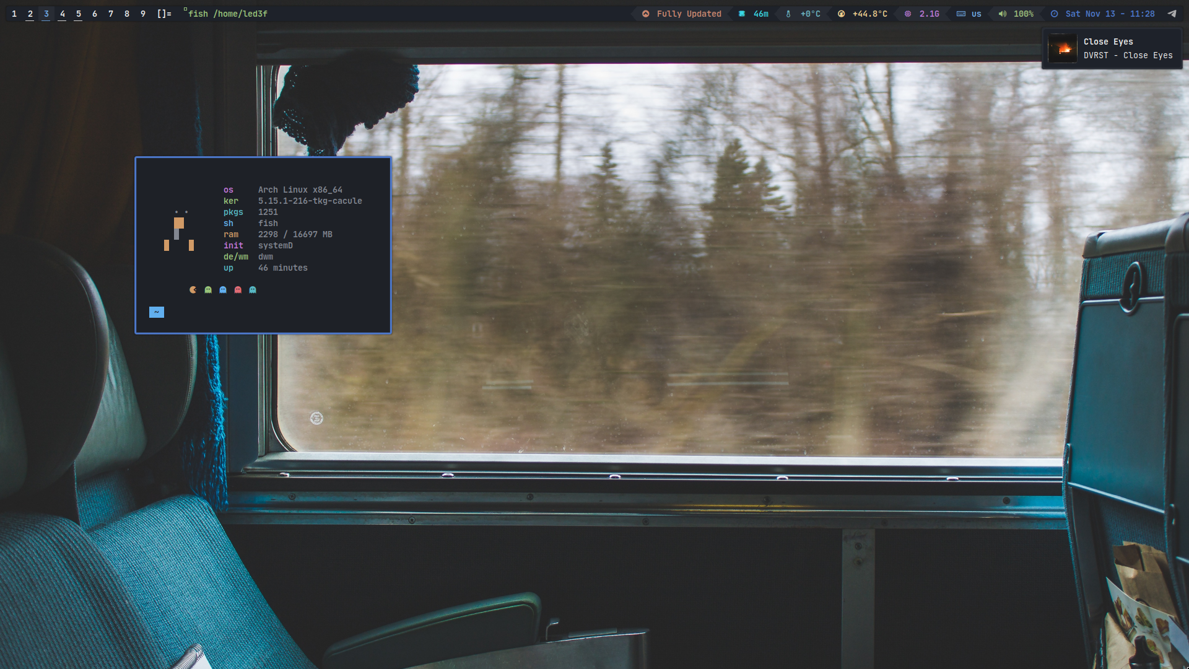This screenshot has width=1189, height=669.
Task: Click the memory usage icon beside 2.1G
Action: click(x=908, y=14)
